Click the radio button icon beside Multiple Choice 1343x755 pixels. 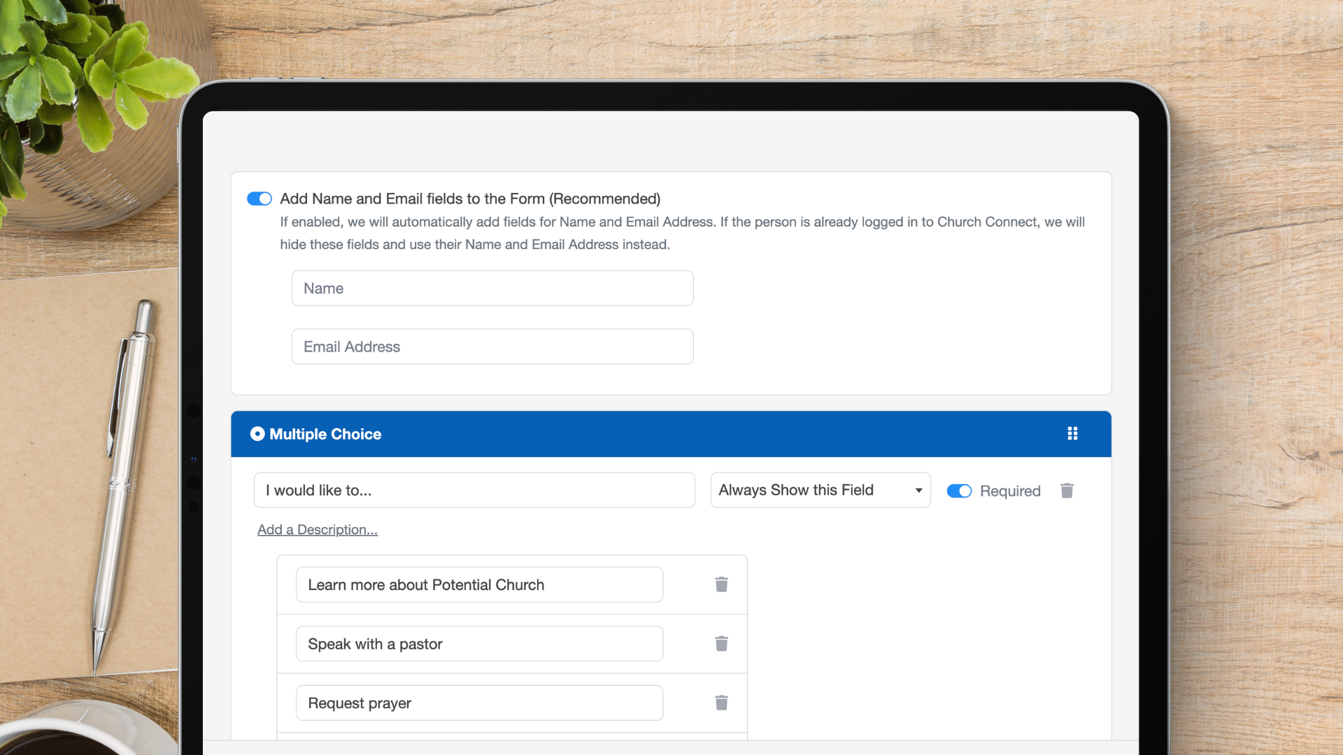[x=258, y=433]
